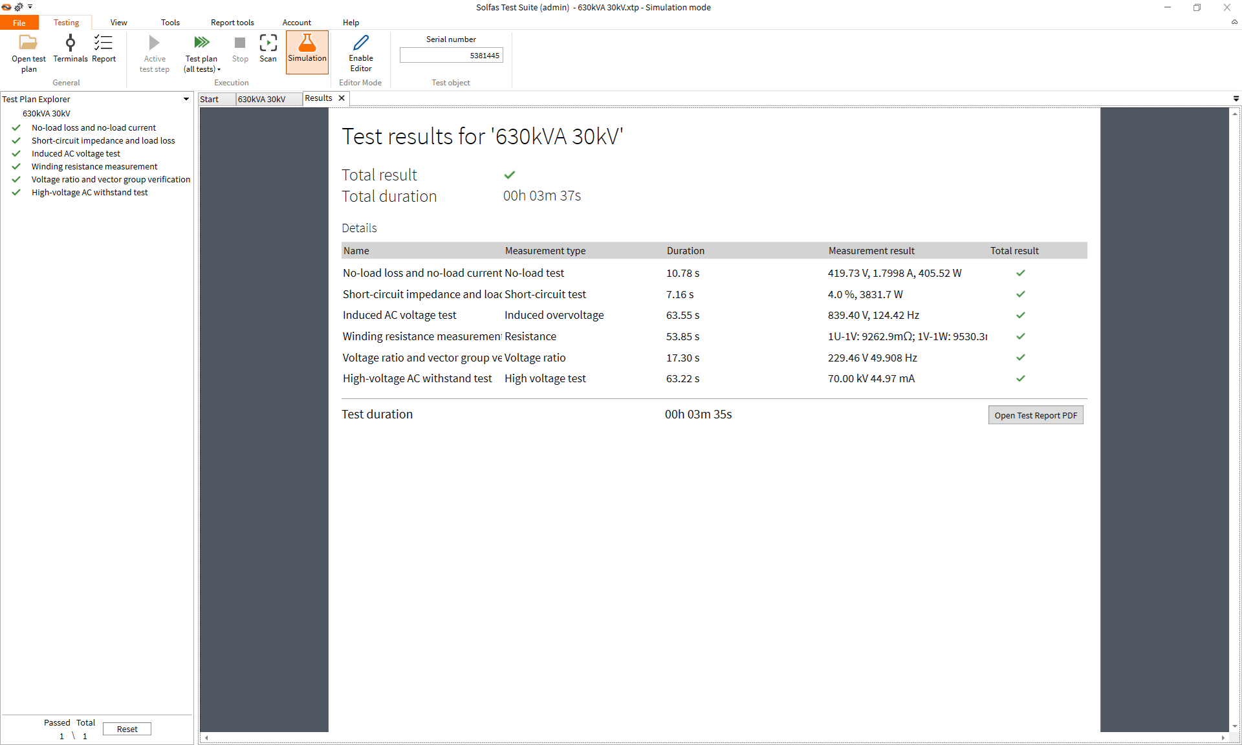
Task: Click Active test step play icon
Action: click(x=154, y=43)
